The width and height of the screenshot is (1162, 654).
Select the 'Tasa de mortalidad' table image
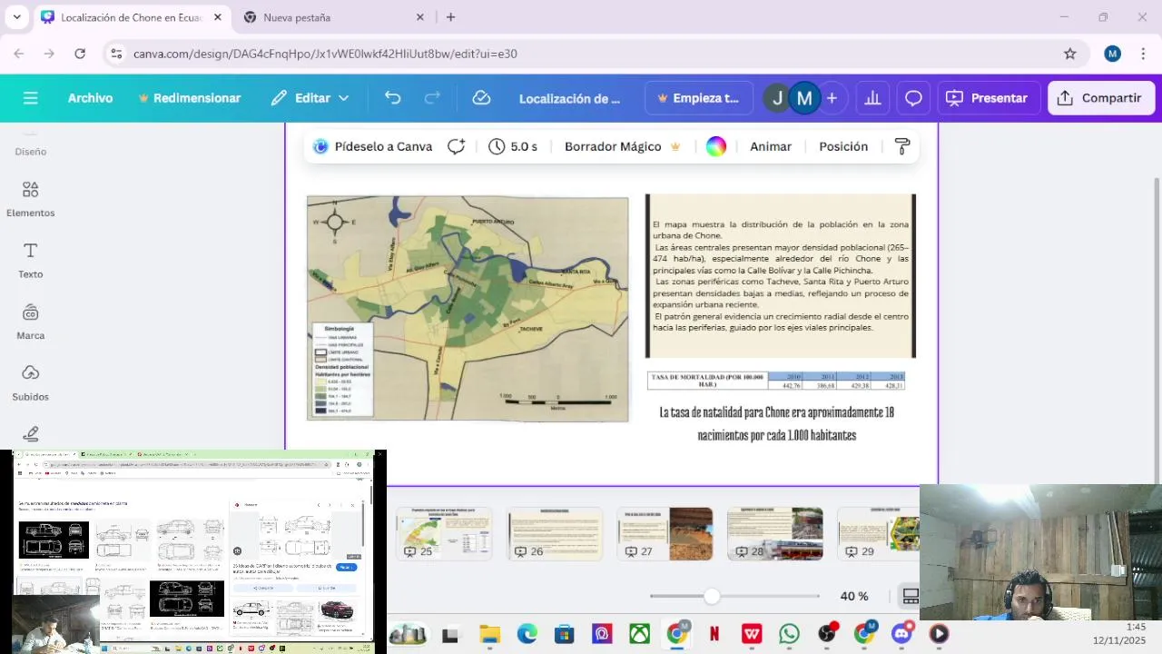click(776, 381)
